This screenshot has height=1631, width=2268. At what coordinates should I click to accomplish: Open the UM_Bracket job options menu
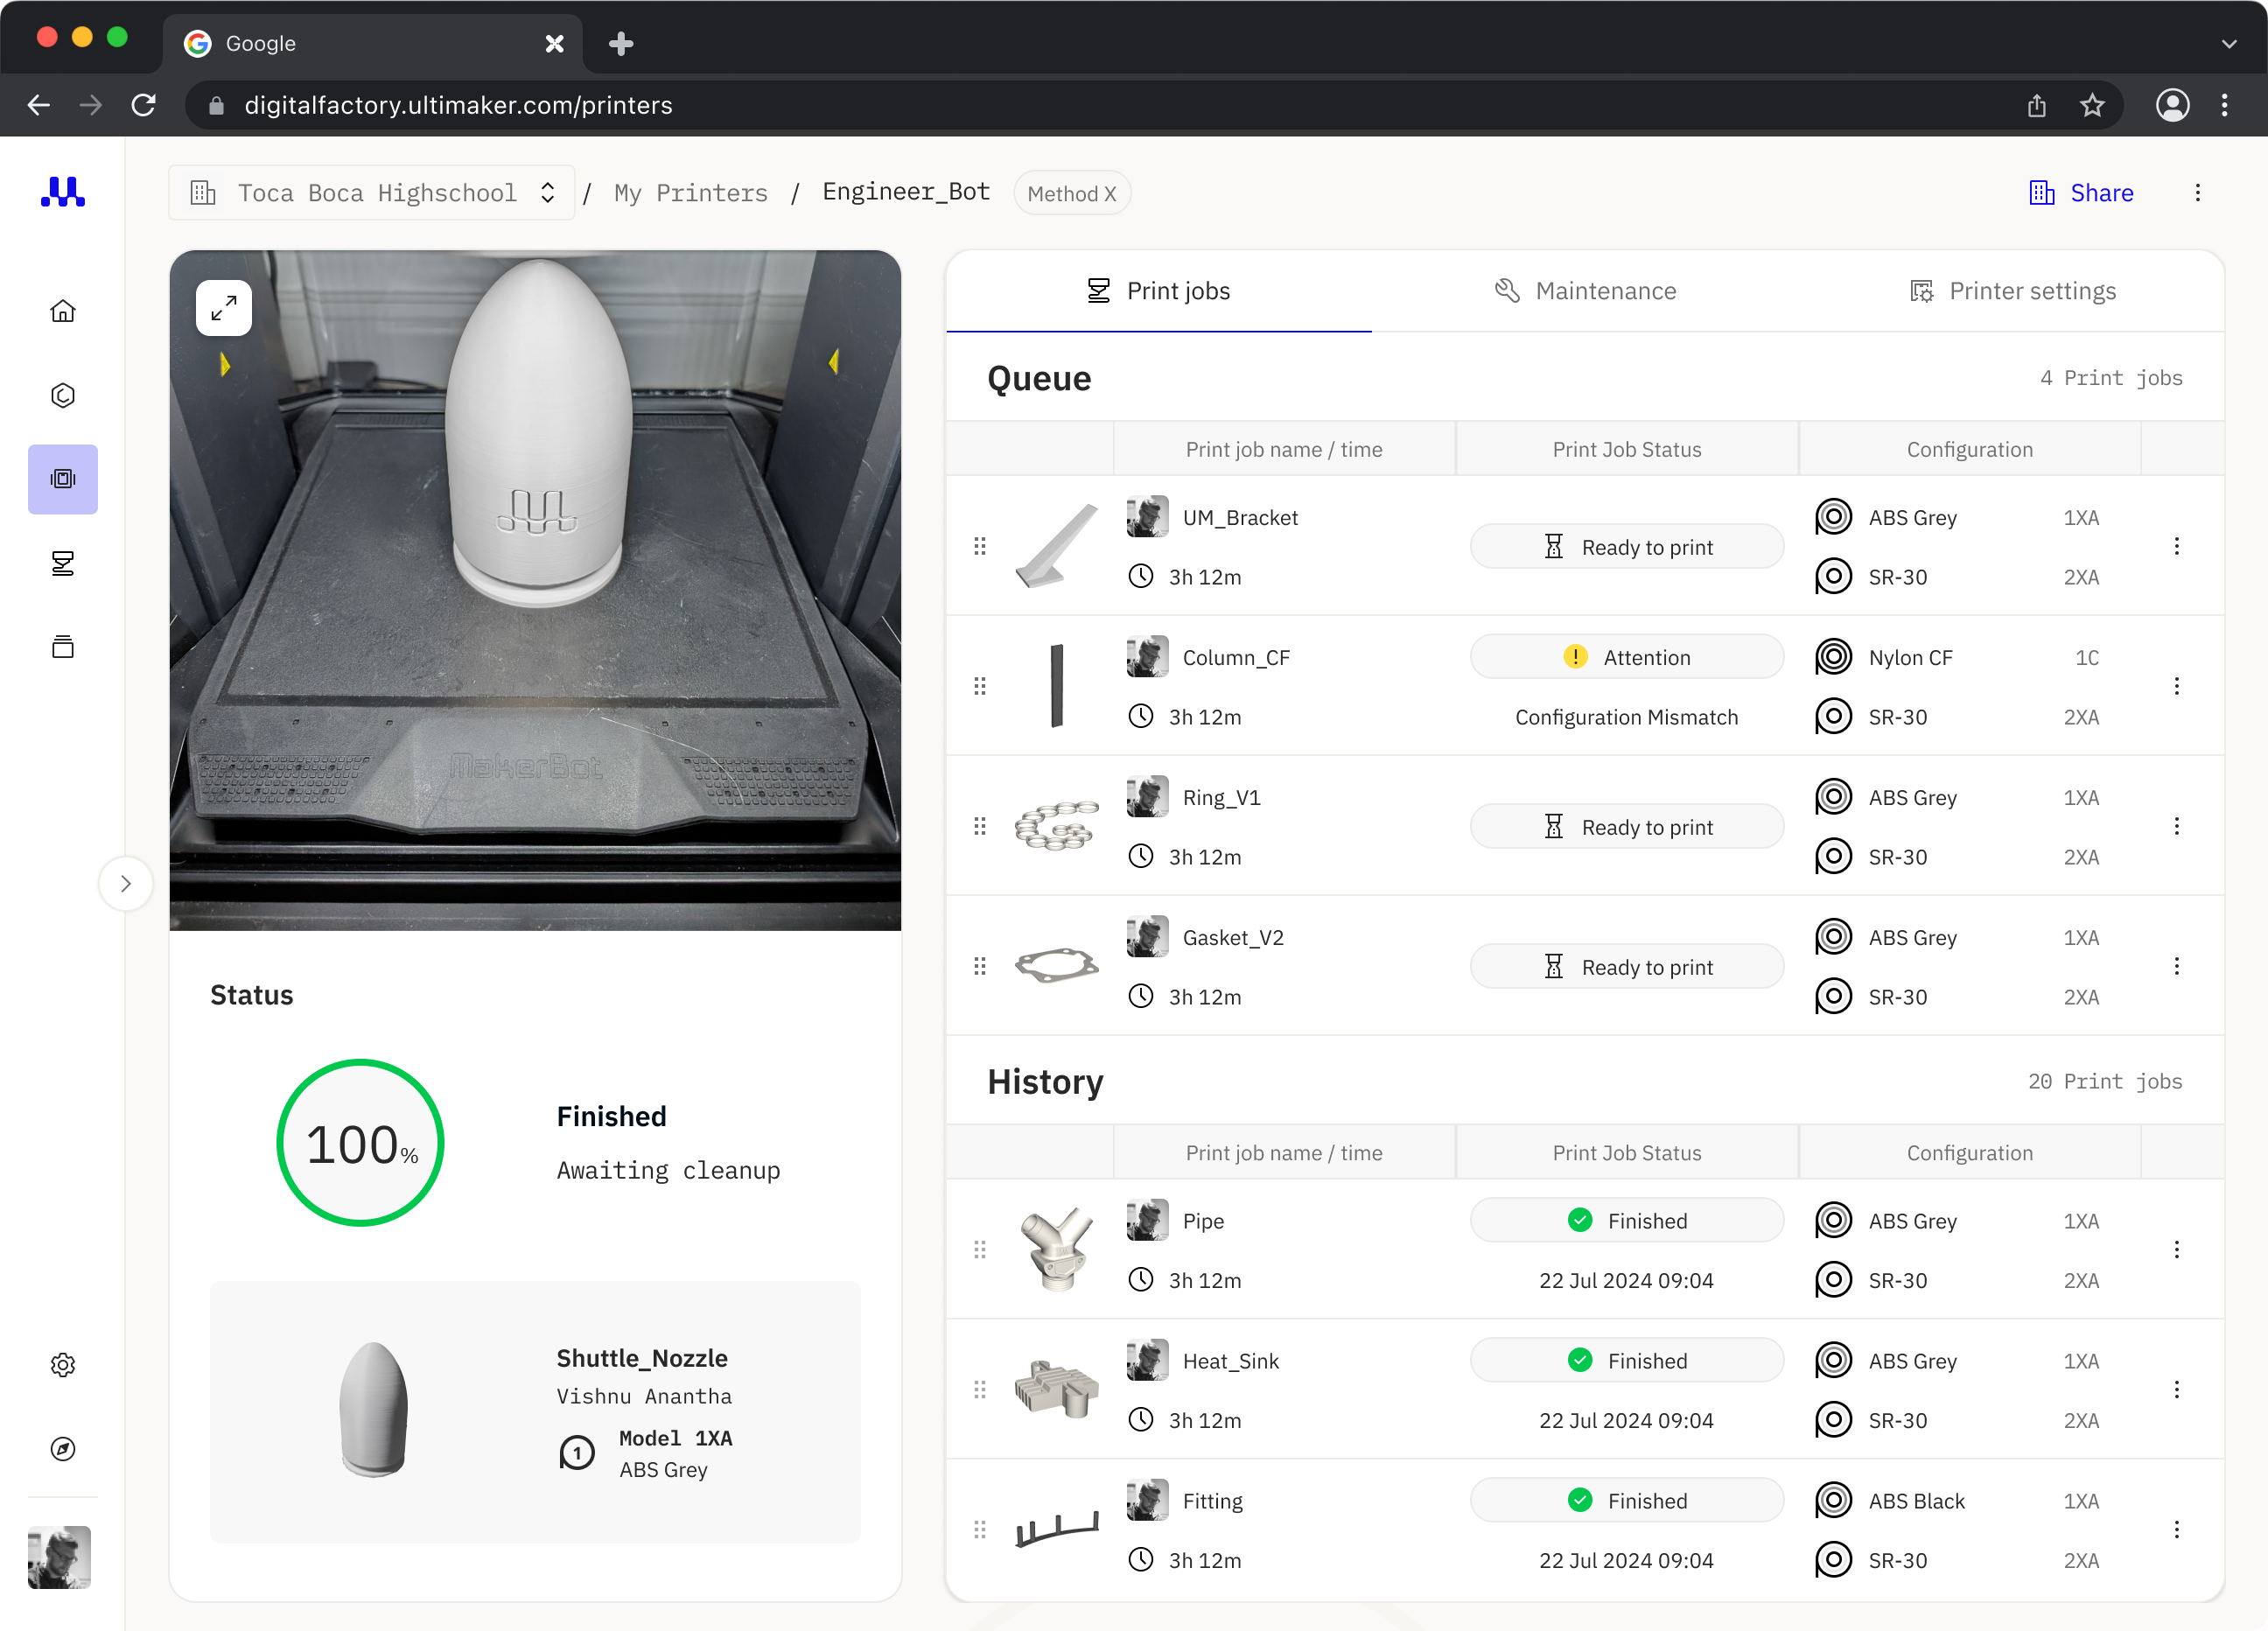[x=2176, y=546]
